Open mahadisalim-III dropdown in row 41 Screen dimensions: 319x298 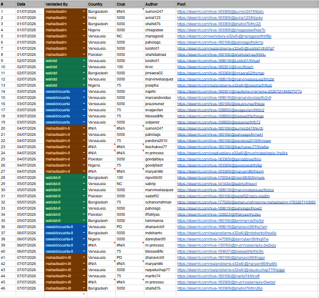84,257
